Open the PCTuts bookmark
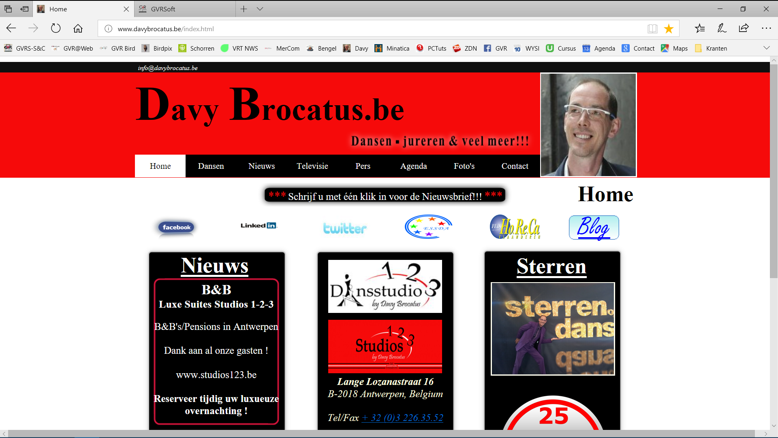Image resolution: width=778 pixels, height=438 pixels. (x=431, y=48)
